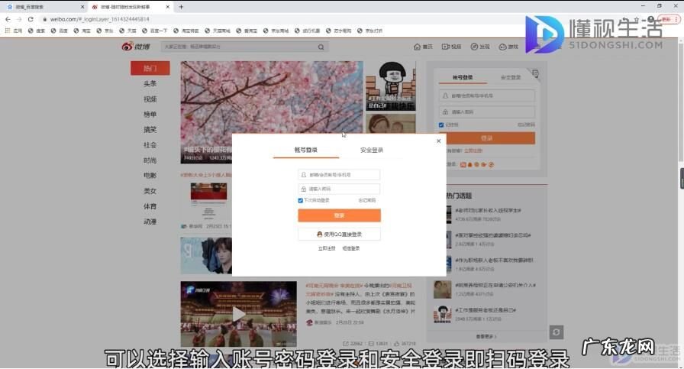Close the active Weibo browser tab
The width and height of the screenshot is (684, 369).
168,7
